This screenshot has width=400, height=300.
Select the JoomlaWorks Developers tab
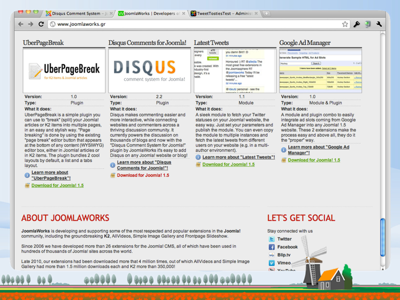tap(151, 13)
